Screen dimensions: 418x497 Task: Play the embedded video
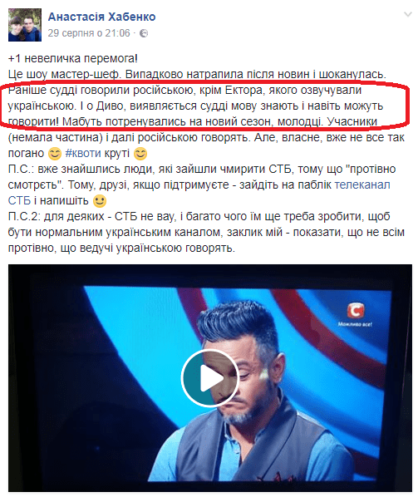coord(209,378)
